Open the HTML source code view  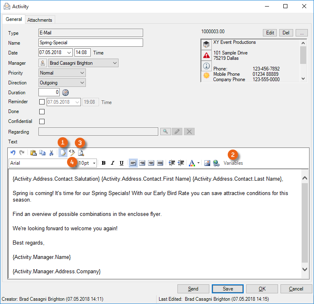(72, 153)
